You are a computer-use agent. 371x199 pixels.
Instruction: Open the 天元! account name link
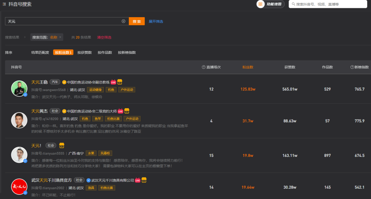pos(36,146)
